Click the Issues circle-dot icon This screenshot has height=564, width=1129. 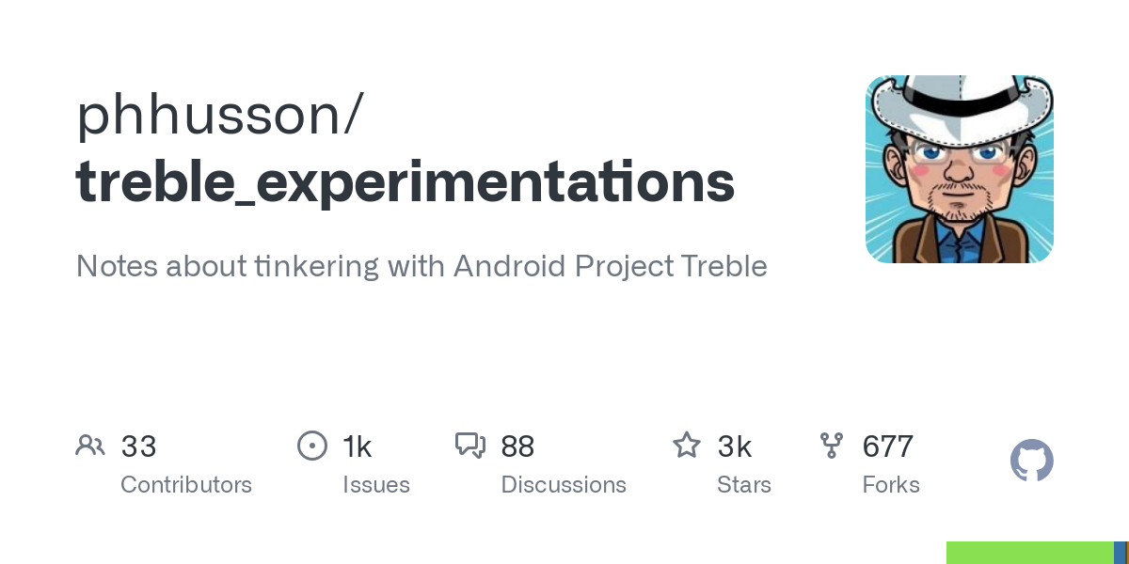point(311,446)
